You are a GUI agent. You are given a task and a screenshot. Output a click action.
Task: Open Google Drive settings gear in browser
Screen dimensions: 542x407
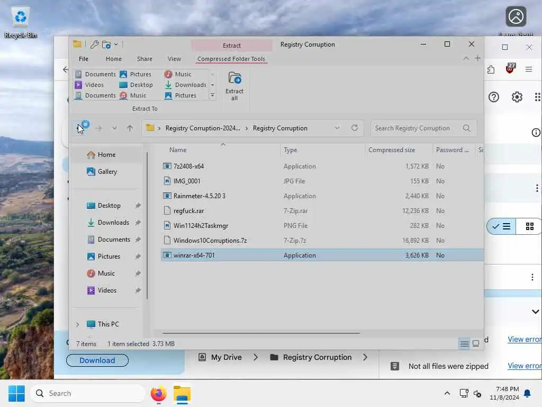[517, 97]
